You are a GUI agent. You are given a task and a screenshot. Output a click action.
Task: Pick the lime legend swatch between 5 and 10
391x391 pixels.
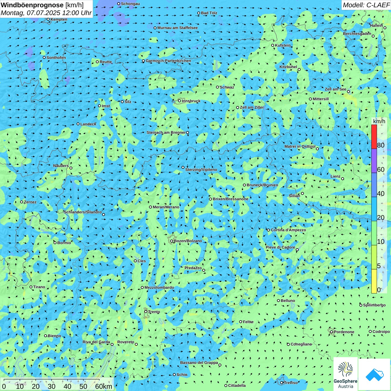374,257
